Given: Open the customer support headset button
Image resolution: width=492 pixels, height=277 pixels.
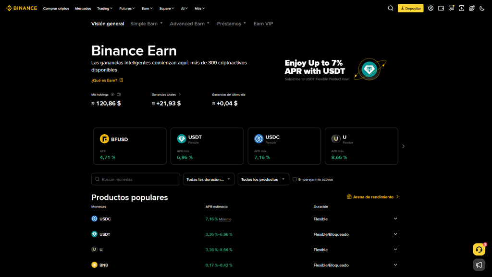Looking at the screenshot, I should tap(479, 250).
